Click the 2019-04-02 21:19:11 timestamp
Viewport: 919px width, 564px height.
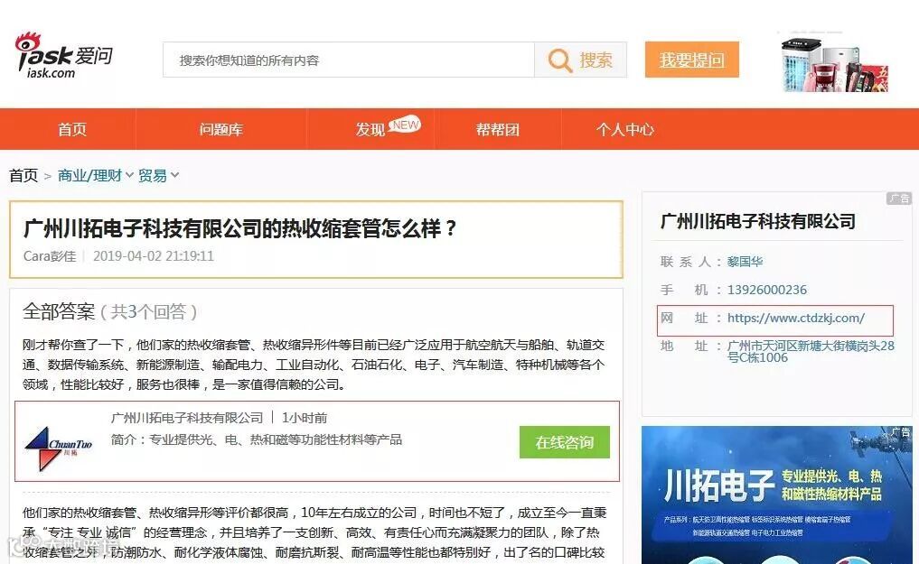(x=154, y=256)
